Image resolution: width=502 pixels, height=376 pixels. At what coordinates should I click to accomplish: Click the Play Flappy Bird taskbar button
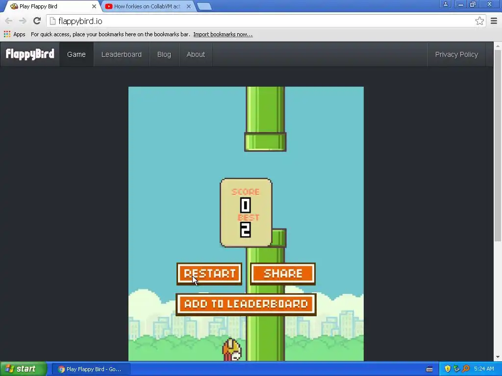(x=91, y=369)
